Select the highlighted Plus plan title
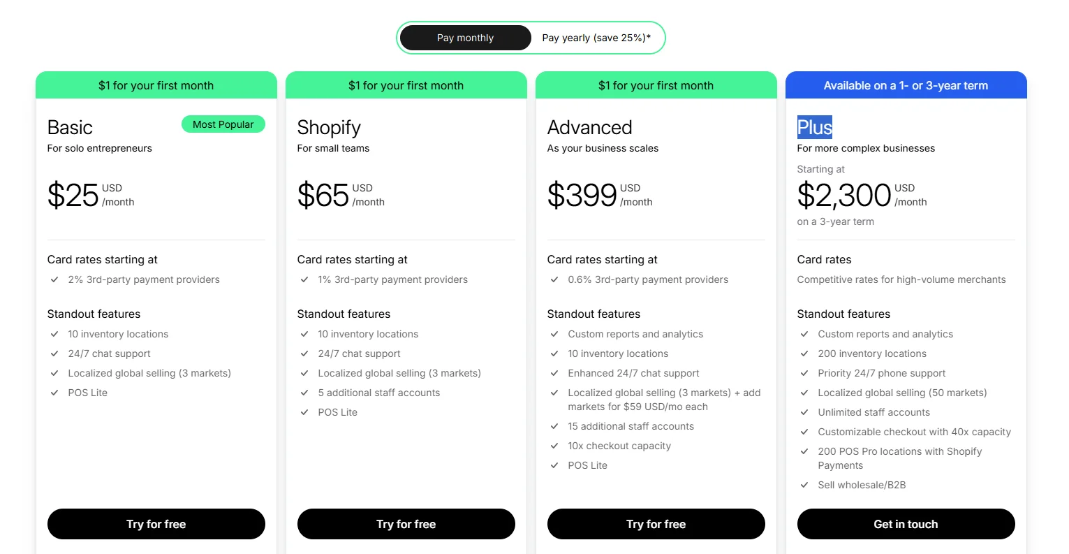The height and width of the screenshot is (554, 1069). (814, 127)
